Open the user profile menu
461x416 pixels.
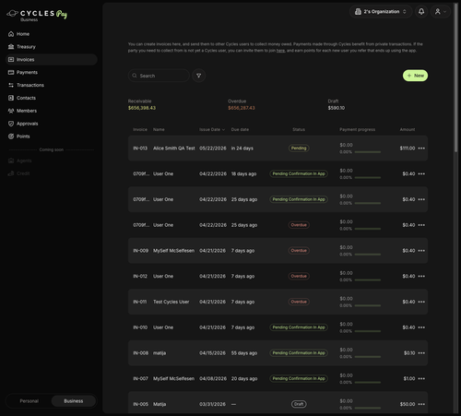441,12
